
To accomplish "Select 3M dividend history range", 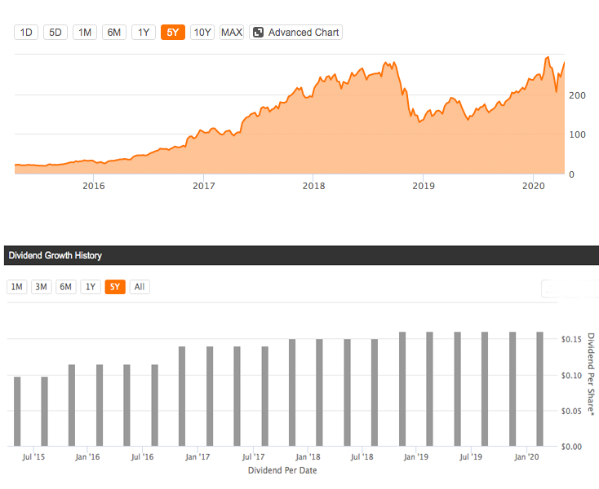I will (x=41, y=287).
